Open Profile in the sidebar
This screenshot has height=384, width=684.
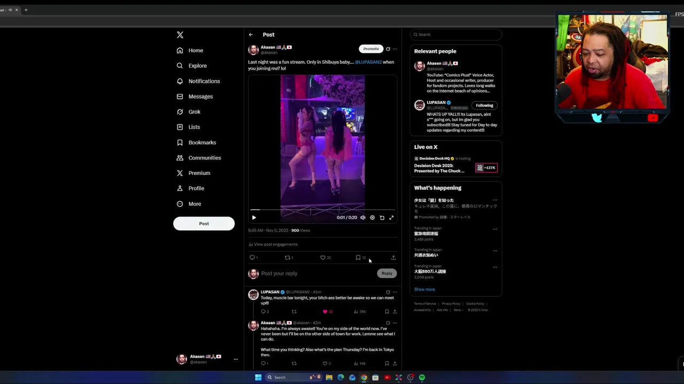pyautogui.click(x=191, y=188)
